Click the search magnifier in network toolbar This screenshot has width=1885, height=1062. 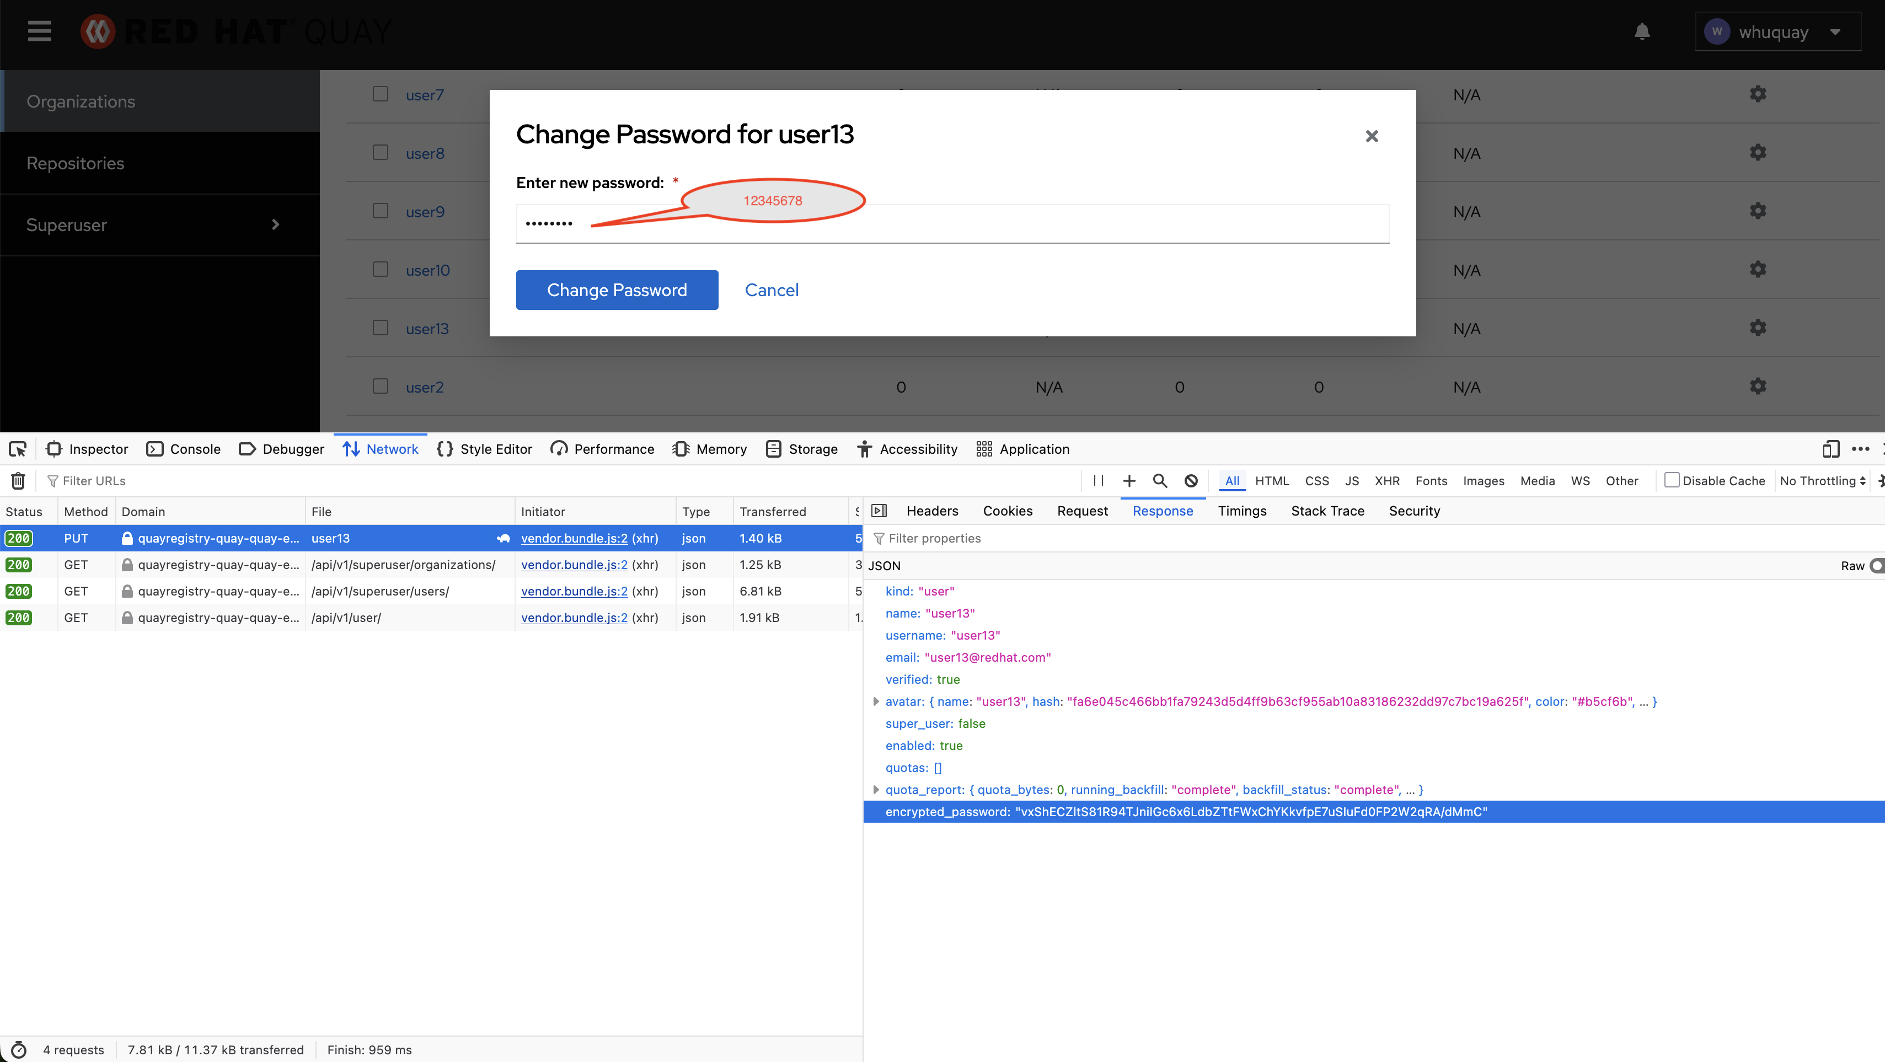[x=1160, y=480]
